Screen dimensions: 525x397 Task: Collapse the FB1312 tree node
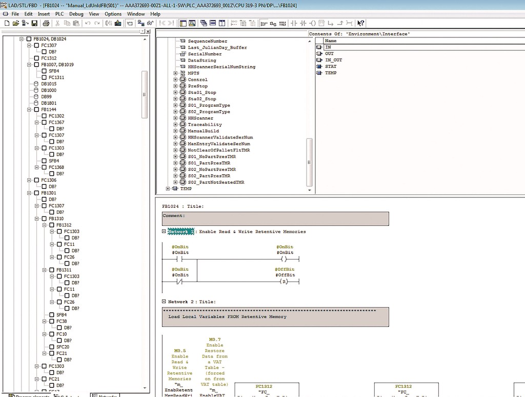click(x=45, y=225)
